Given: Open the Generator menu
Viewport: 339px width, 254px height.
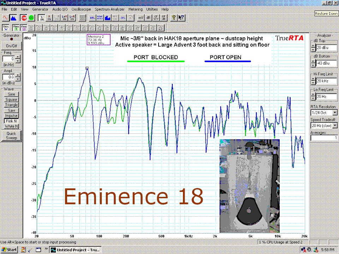Looking at the screenshot, I should [40, 9].
